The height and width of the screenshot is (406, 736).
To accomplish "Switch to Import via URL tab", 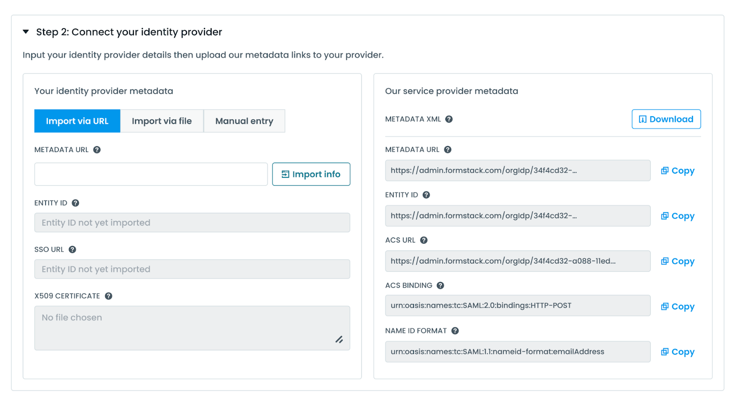I will point(77,121).
